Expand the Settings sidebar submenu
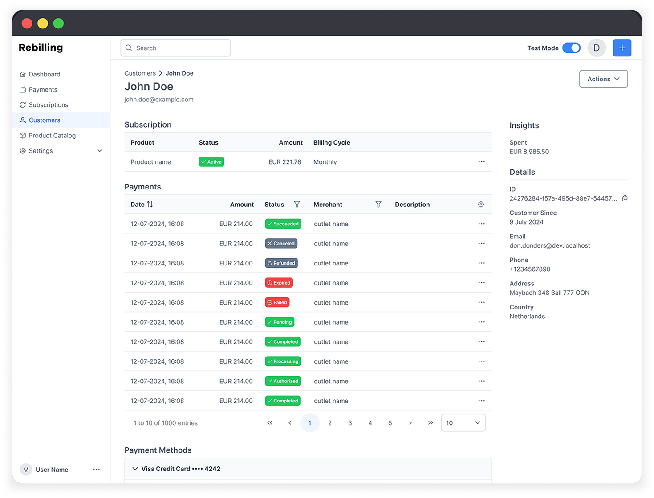 point(100,151)
